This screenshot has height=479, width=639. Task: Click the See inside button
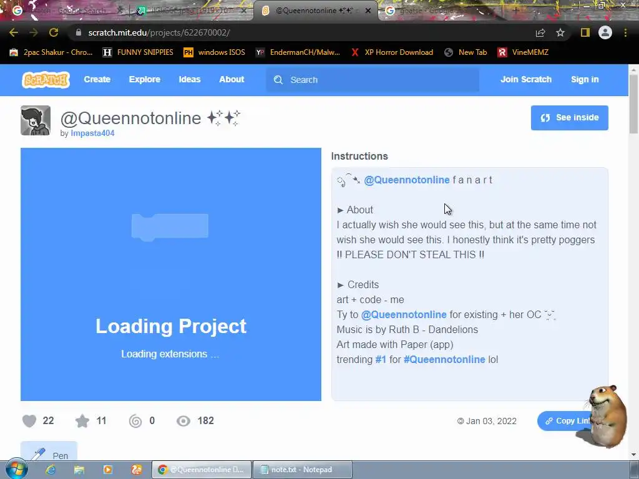coord(569,118)
